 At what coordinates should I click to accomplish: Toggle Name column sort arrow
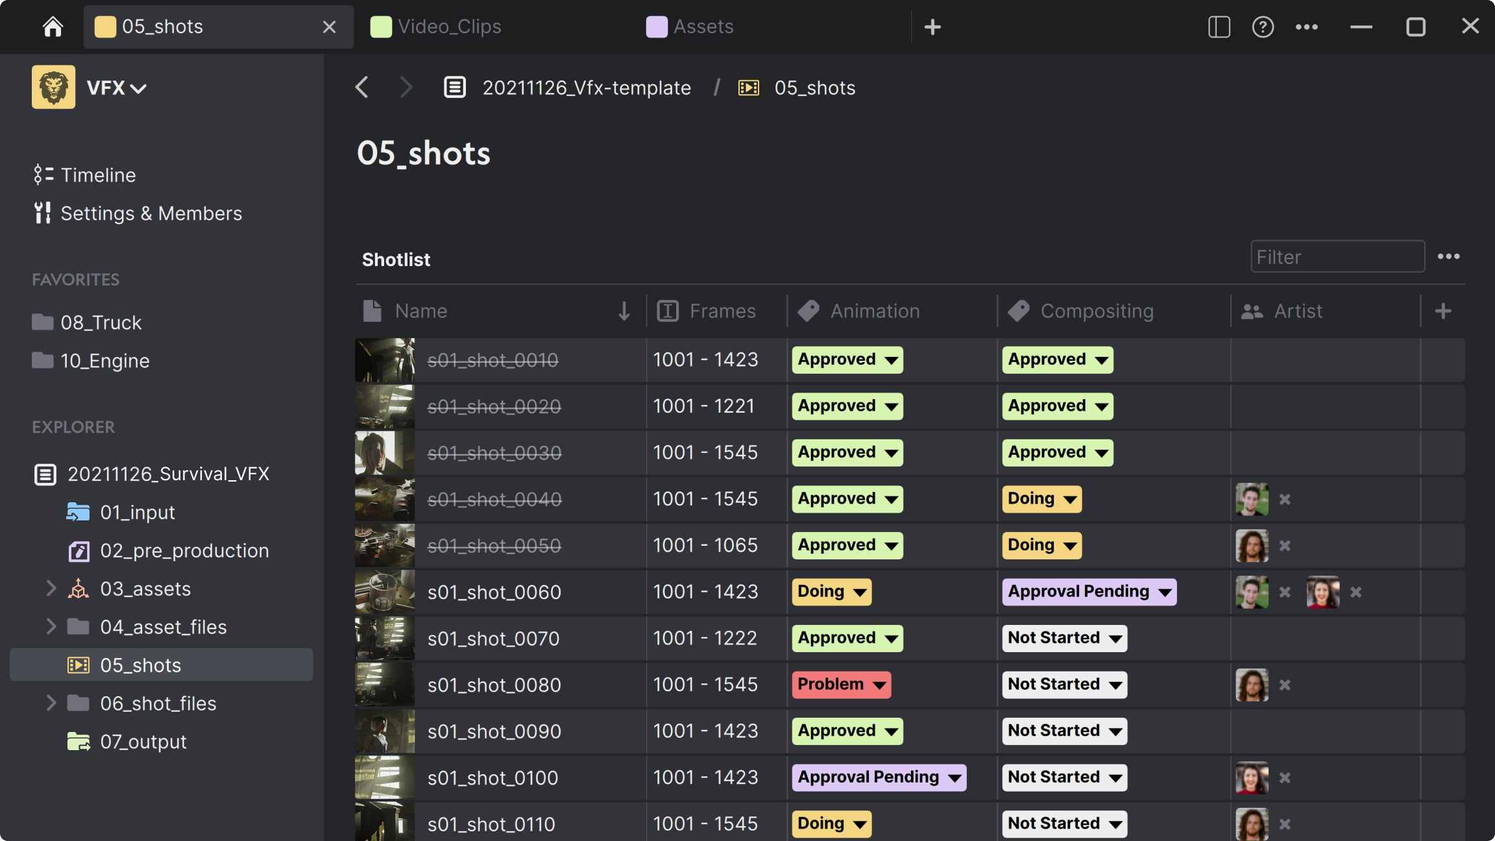(624, 311)
